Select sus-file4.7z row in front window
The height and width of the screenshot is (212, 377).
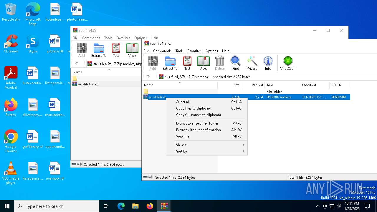click(247, 97)
